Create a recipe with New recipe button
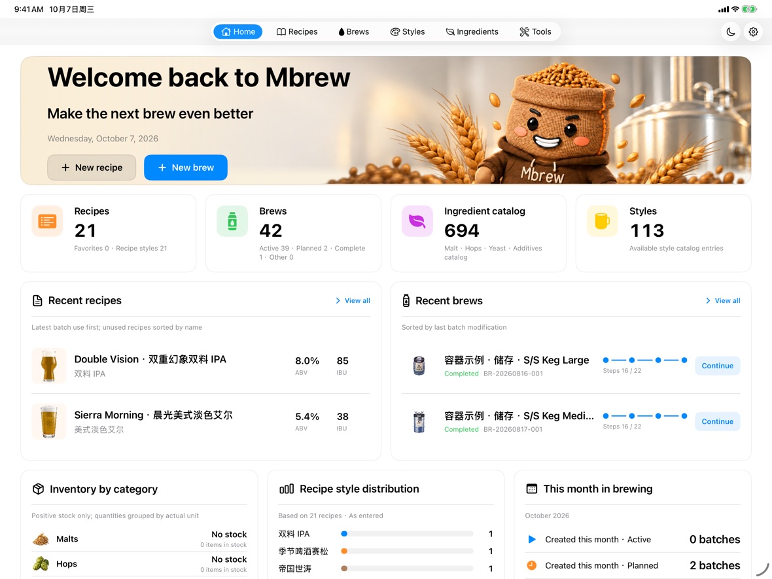772x579 pixels. click(92, 167)
